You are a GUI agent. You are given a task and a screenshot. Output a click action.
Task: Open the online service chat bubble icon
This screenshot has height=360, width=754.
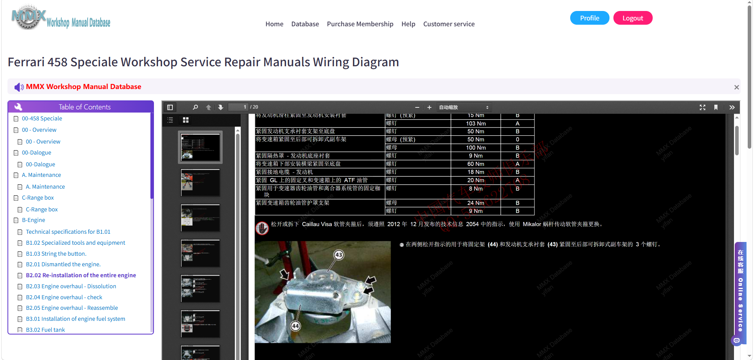pyautogui.click(x=737, y=340)
